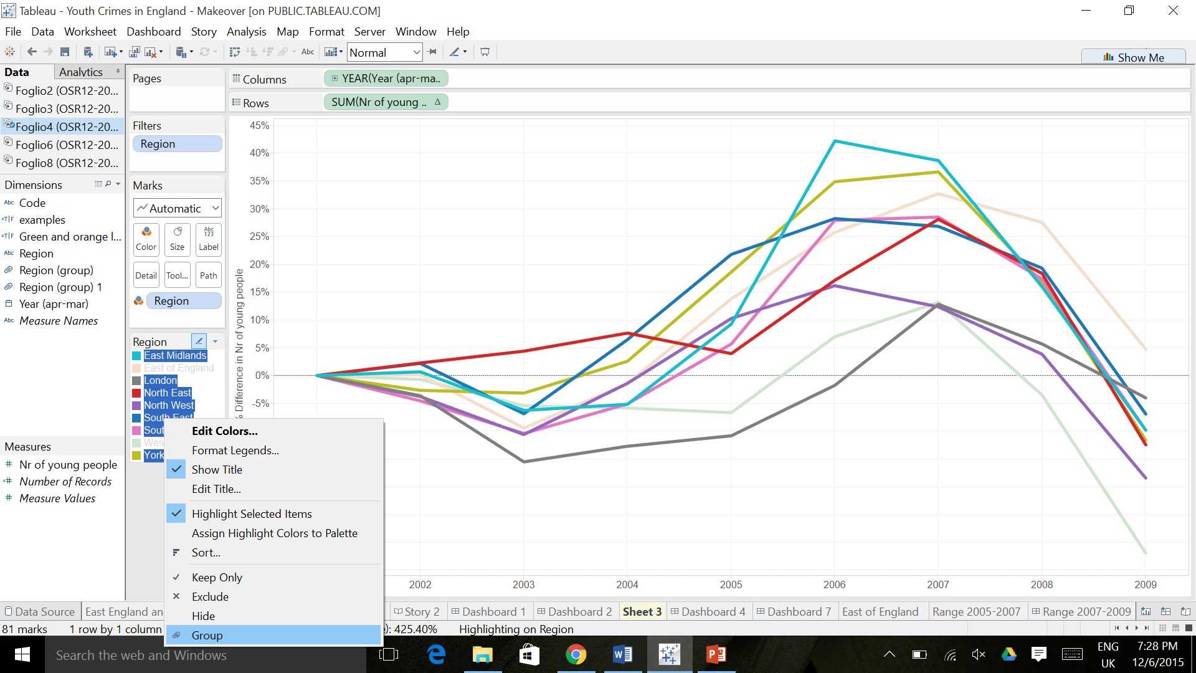
Task: Toggle Show Title in the context menu
Action: [217, 470]
